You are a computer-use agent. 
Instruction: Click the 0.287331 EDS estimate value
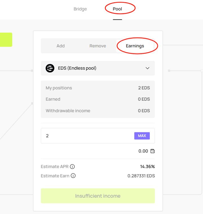click(141, 176)
